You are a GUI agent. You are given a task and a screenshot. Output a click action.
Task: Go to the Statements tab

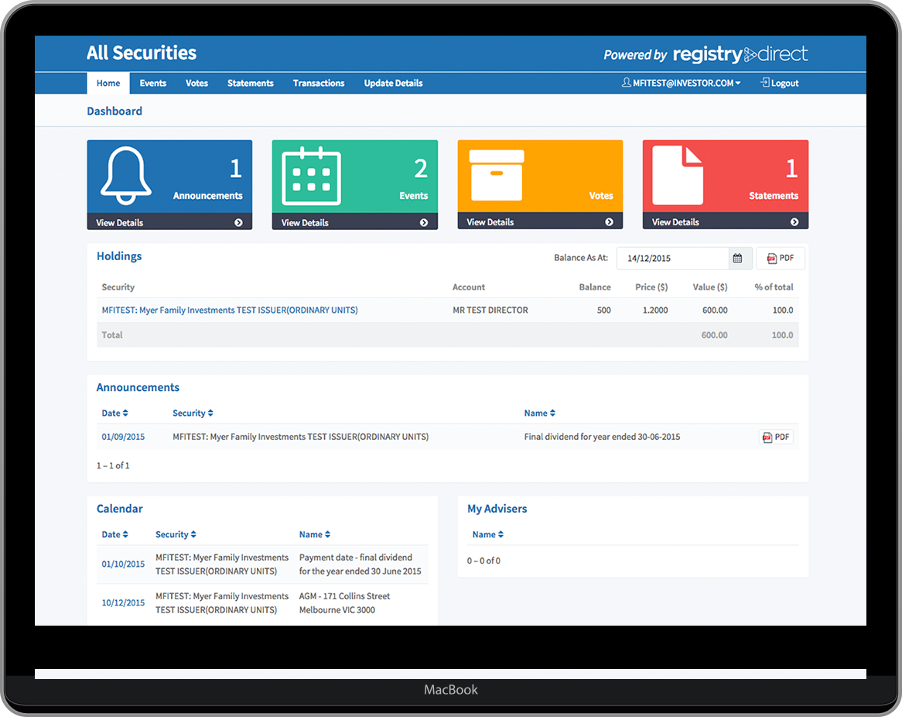(250, 83)
